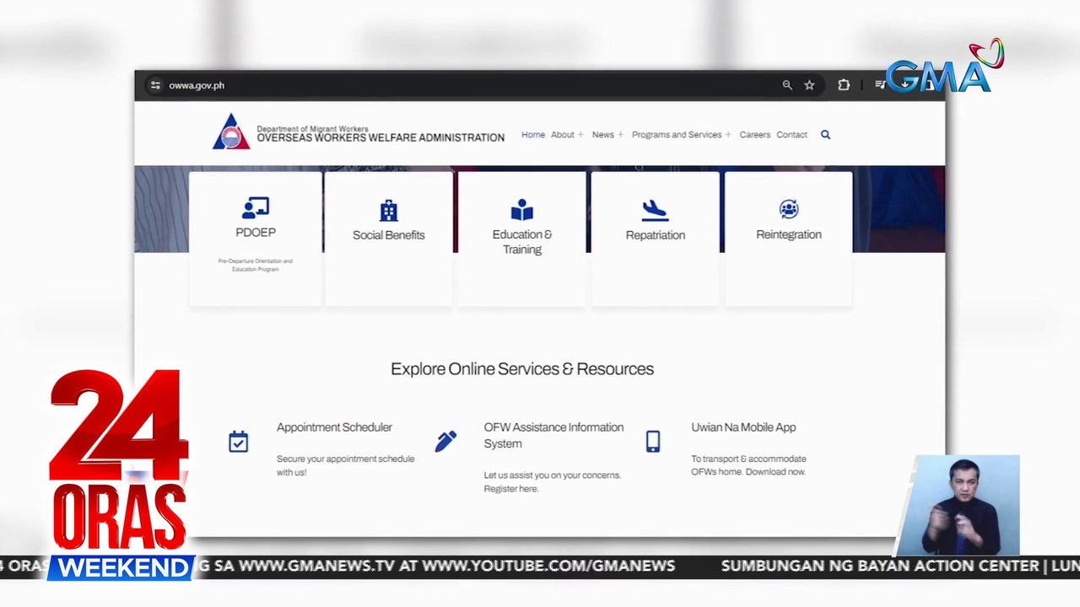Go to the Home nav item
Screen dimensions: 1080x607
[x=533, y=135]
